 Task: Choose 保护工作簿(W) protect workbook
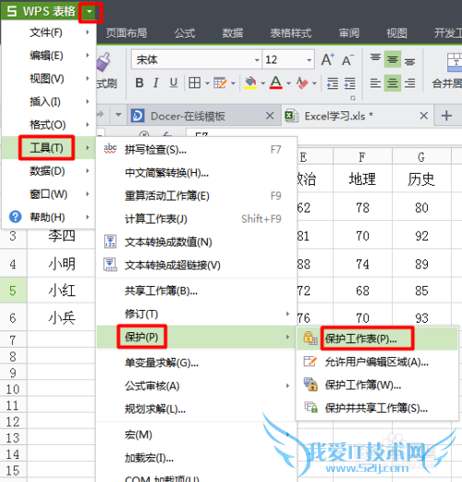pyautogui.click(x=378, y=385)
